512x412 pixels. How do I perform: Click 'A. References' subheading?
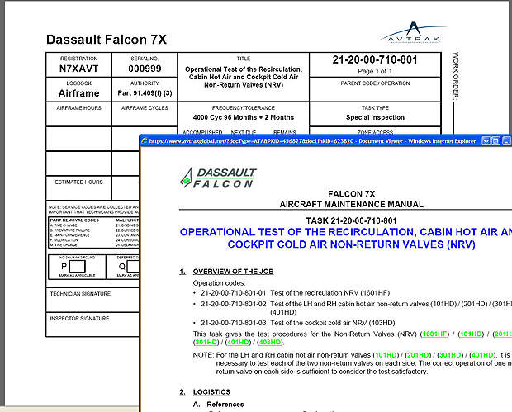click(219, 405)
